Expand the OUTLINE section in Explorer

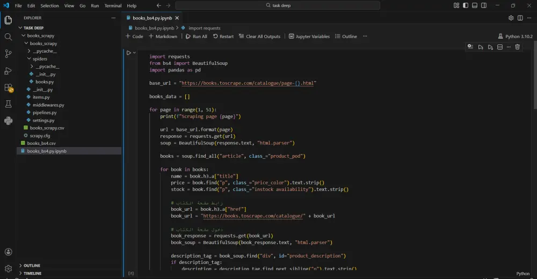[32, 266]
